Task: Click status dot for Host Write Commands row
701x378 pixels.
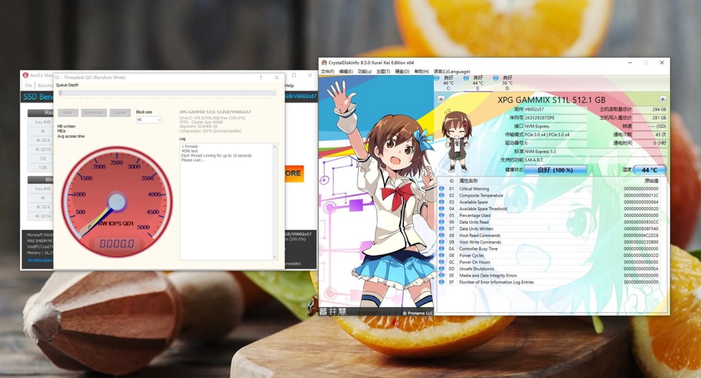Action: click(x=442, y=242)
